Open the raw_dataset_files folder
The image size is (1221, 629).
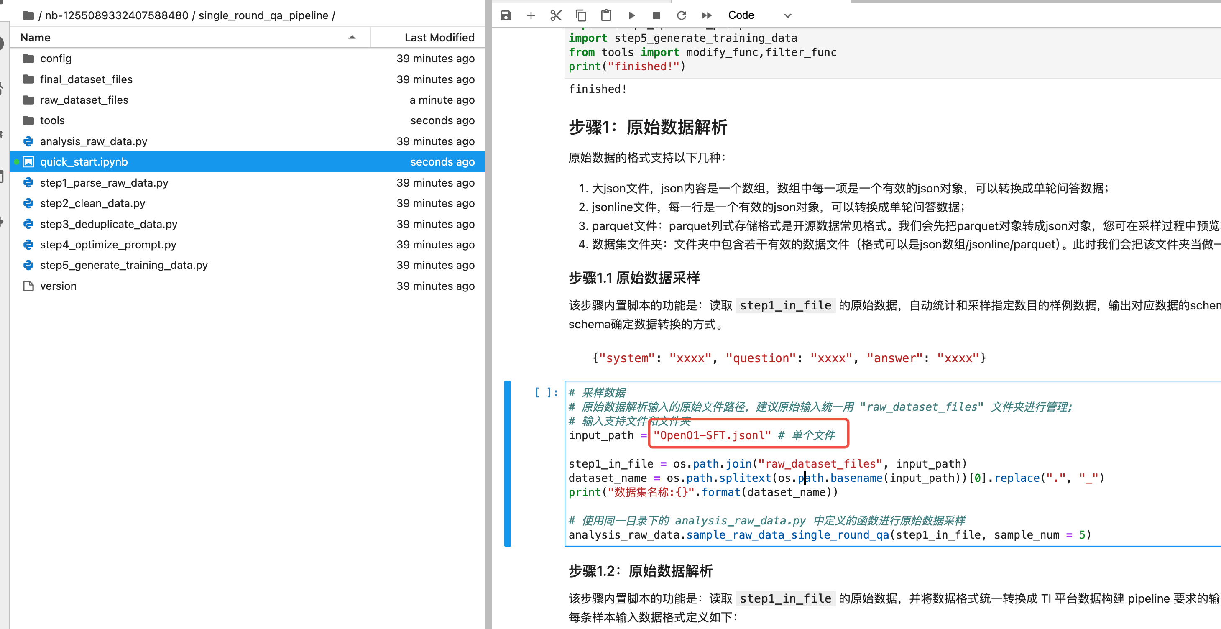click(84, 100)
